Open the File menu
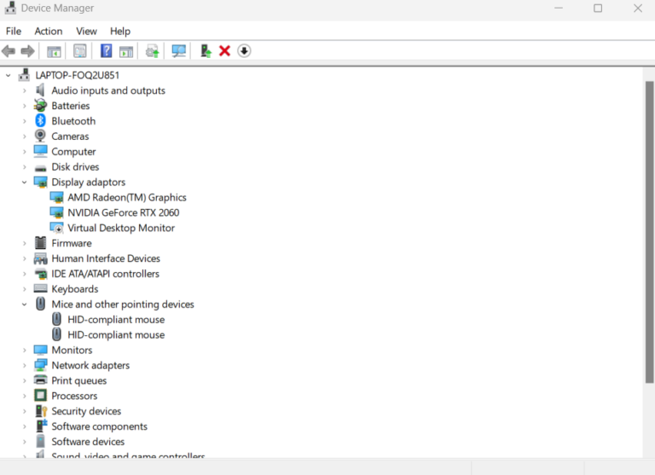Viewport: 655px width, 475px height. 14,32
